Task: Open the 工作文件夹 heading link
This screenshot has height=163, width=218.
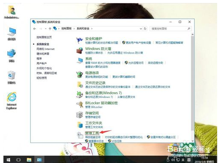Action: [94, 123]
